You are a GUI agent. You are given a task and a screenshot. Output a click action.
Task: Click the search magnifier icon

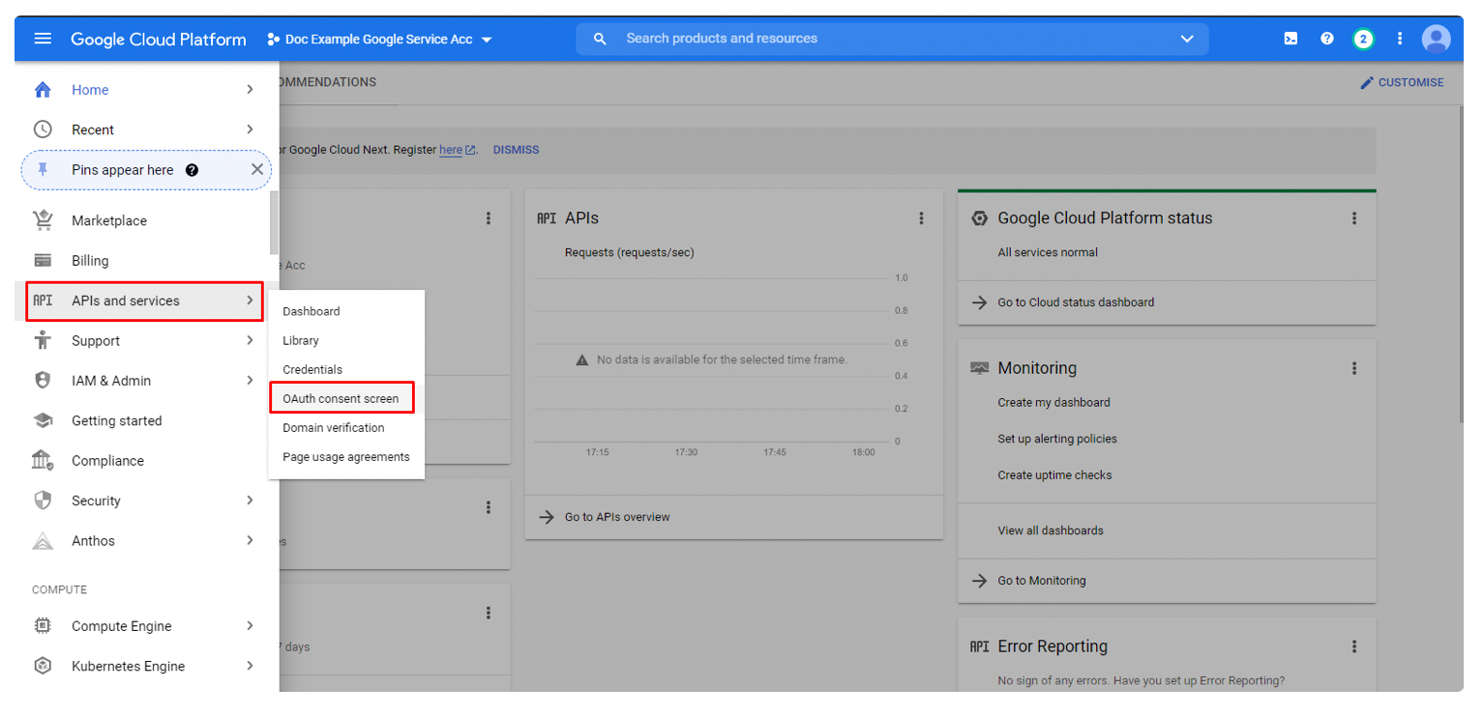click(600, 39)
